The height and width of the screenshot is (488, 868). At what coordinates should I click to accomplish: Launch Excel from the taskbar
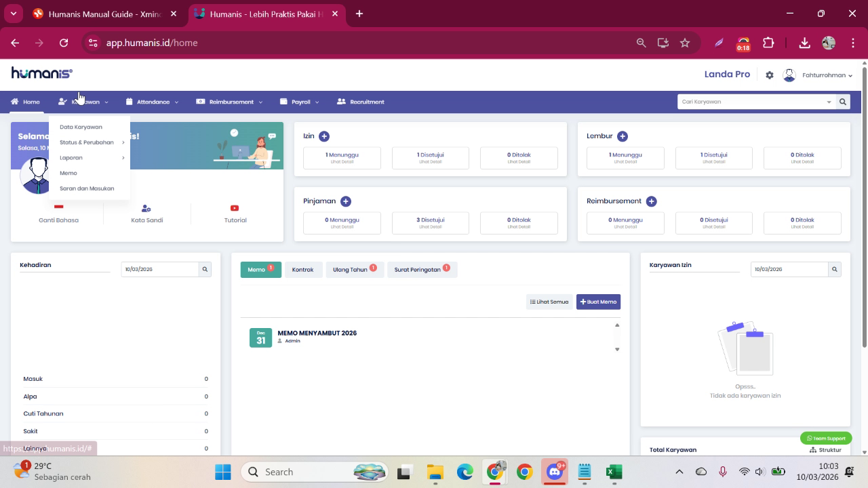point(614,472)
